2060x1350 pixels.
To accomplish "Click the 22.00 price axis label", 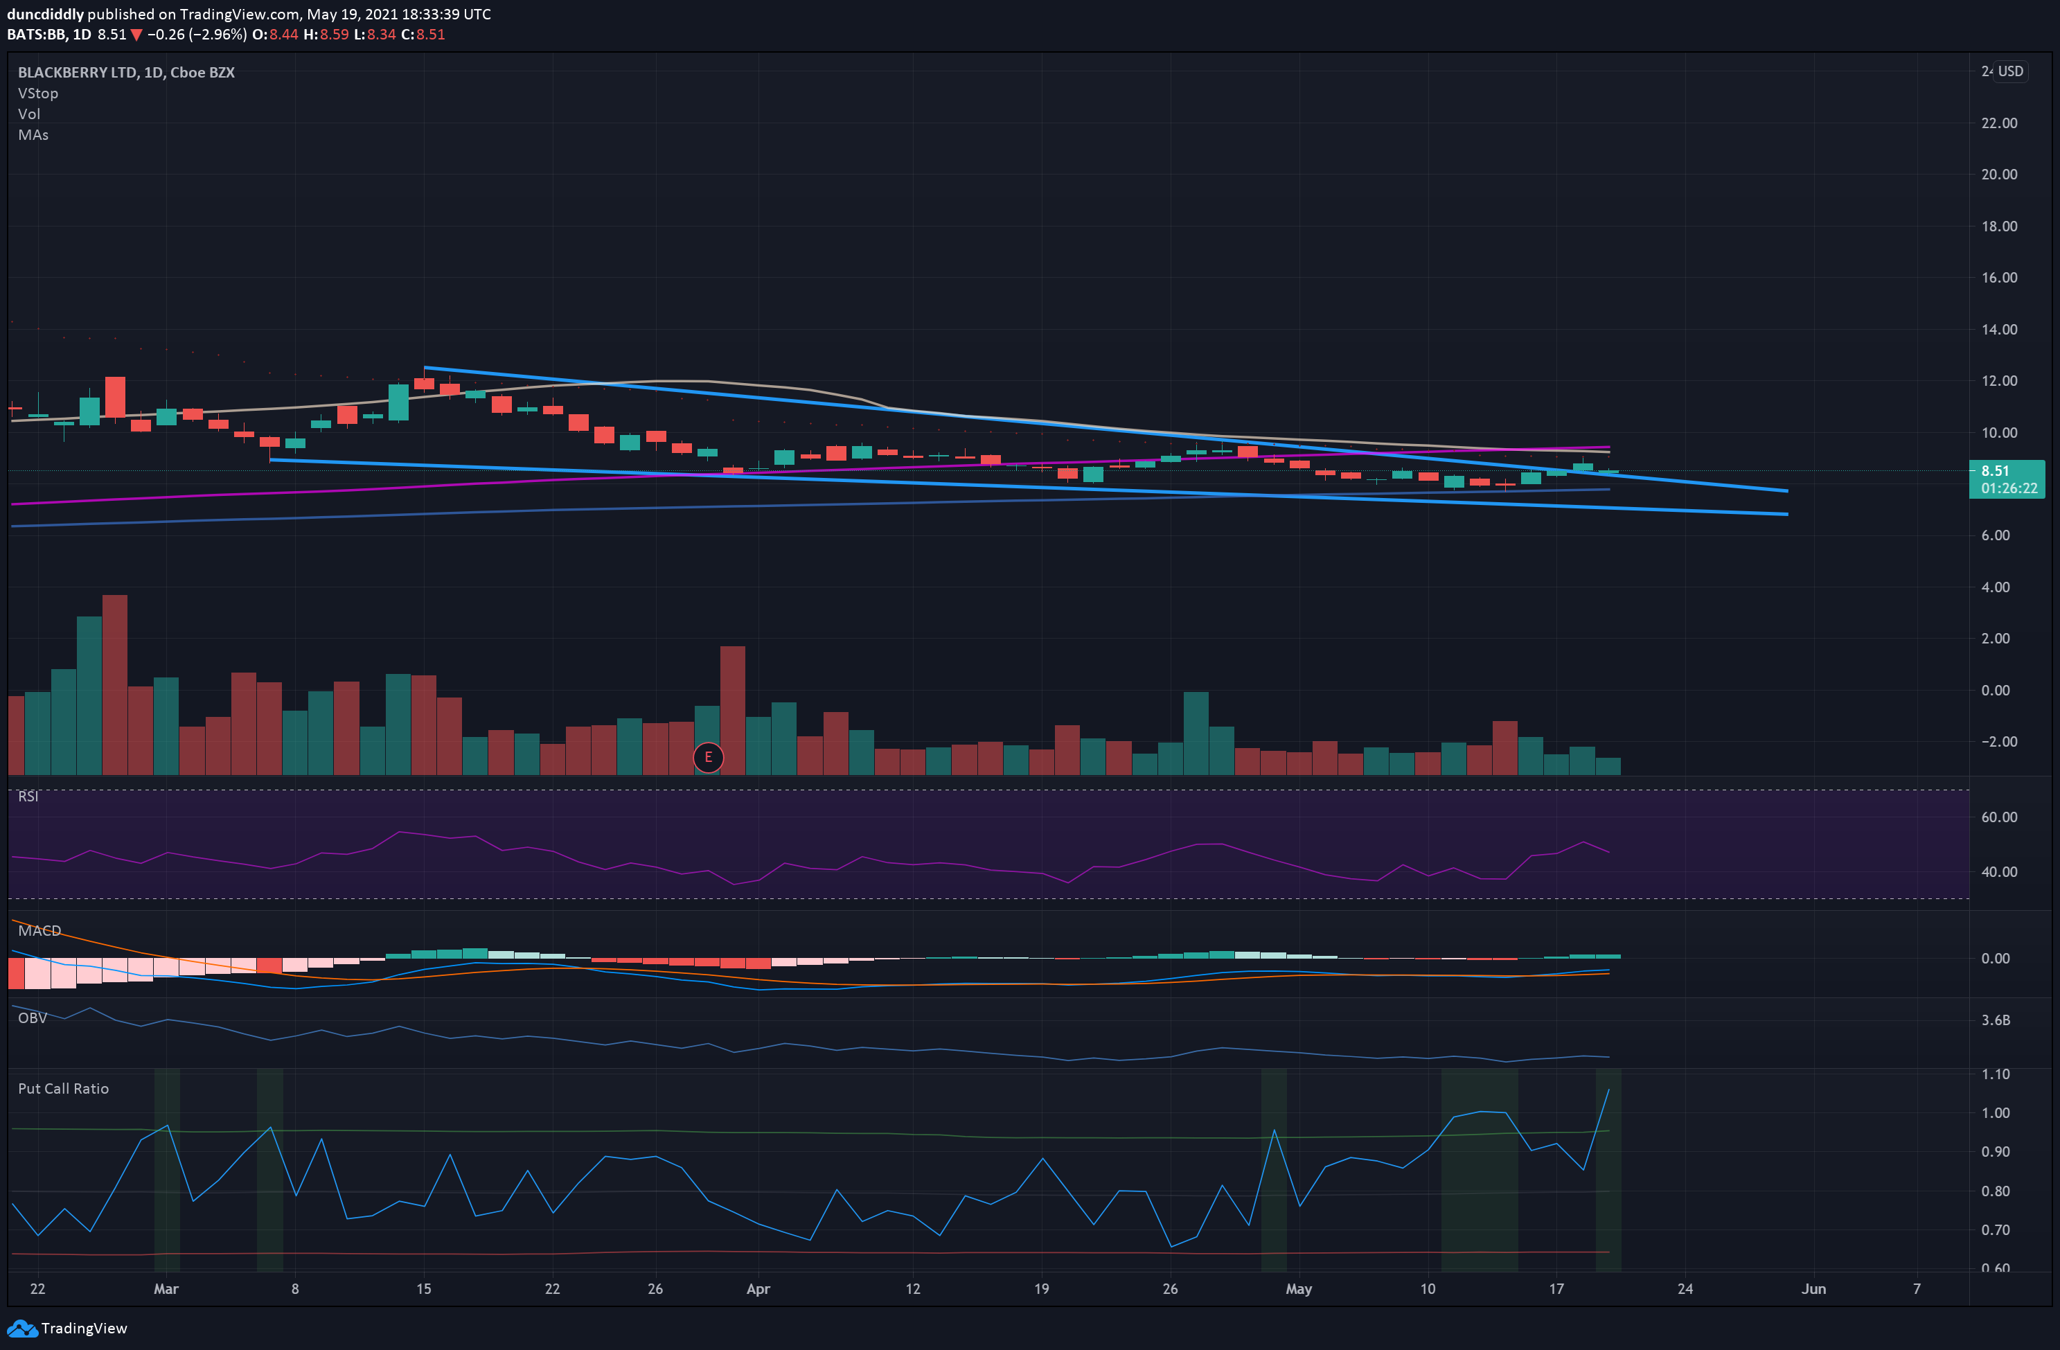I will pos(2000,123).
